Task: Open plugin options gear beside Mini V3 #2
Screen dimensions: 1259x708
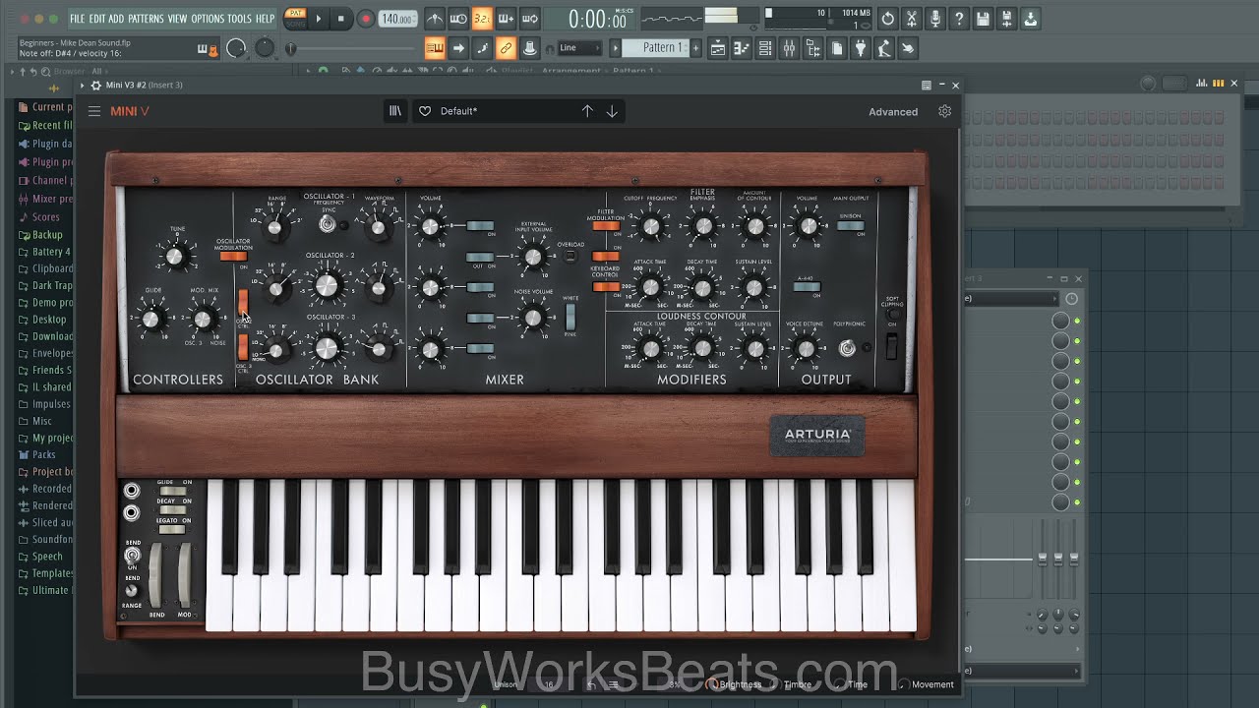Action: [x=96, y=86]
